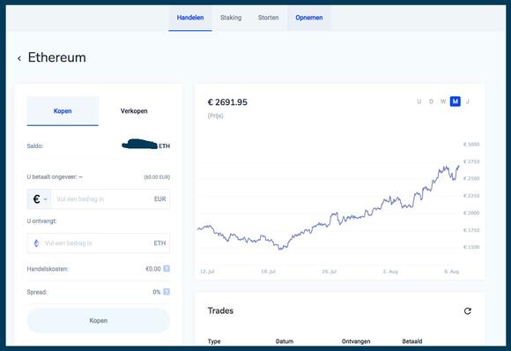Open the Storten tab

pyautogui.click(x=268, y=18)
